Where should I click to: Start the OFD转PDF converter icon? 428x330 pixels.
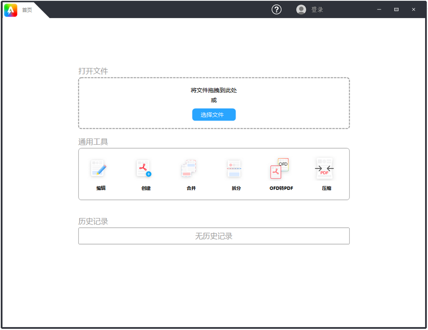pos(279,168)
